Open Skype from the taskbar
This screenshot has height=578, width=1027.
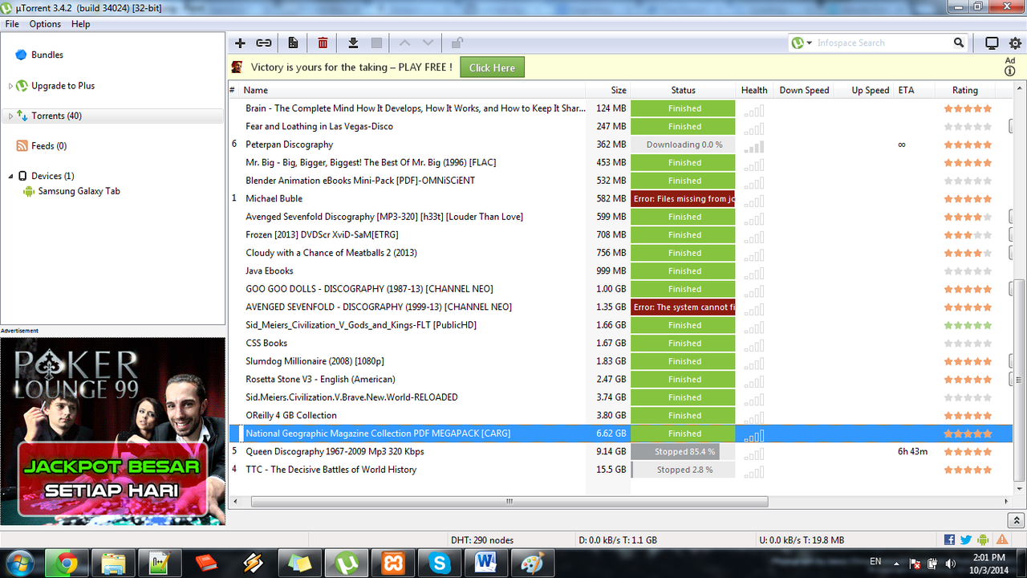[440, 564]
